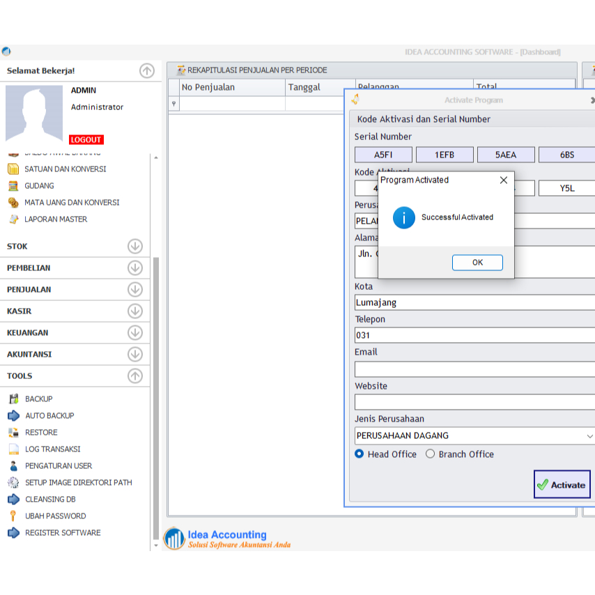Viewport: 595px width, 595px height.
Task: Click the empty Email input field
Action: coord(474,369)
